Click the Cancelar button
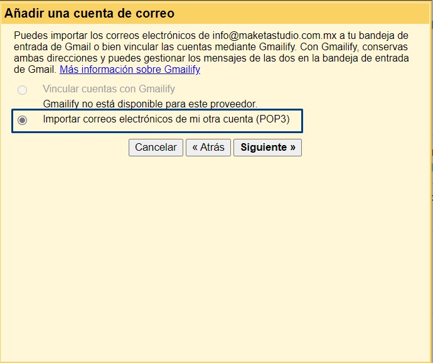Image resolution: width=433 pixels, height=363 pixels. click(x=156, y=148)
